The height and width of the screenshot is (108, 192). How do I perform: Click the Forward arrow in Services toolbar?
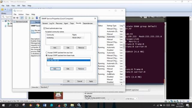coord(17,18)
